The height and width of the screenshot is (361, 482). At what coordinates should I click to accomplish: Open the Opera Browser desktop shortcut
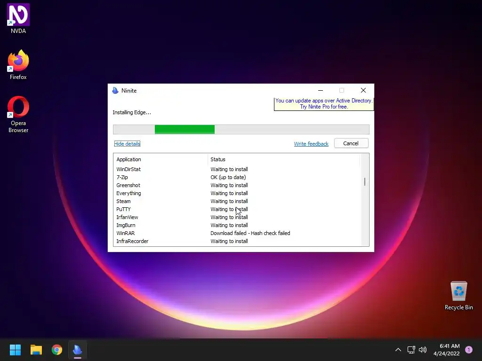click(x=18, y=115)
